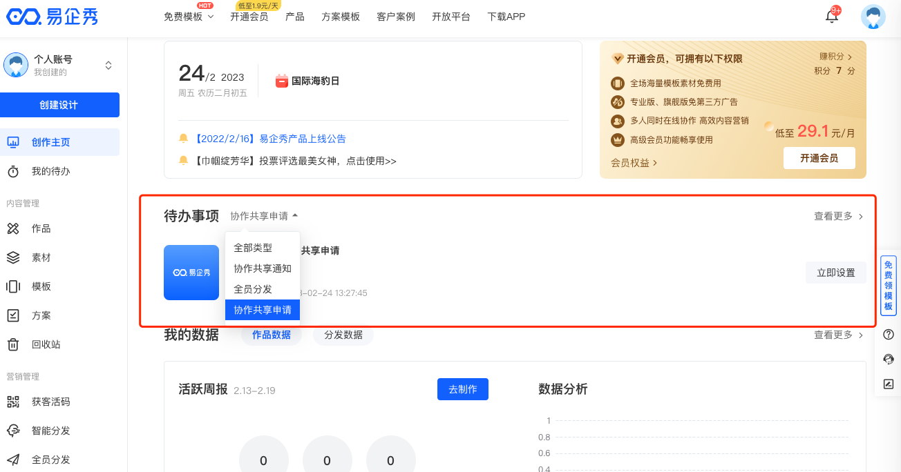
Task: Open customer service headset icon
Action: [889, 359]
